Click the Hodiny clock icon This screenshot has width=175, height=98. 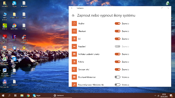click(74, 23)
